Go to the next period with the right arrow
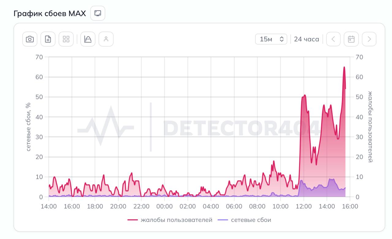This screenshot has width=392, height=239. tap(369, 39)
